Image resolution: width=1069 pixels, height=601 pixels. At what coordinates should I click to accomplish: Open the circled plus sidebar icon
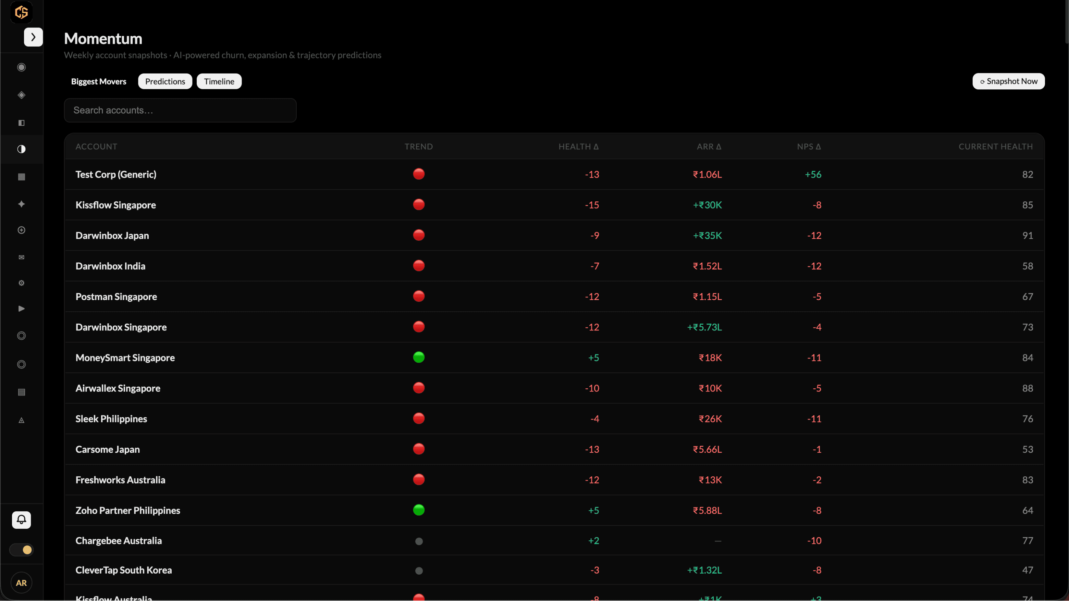point(22,230)
